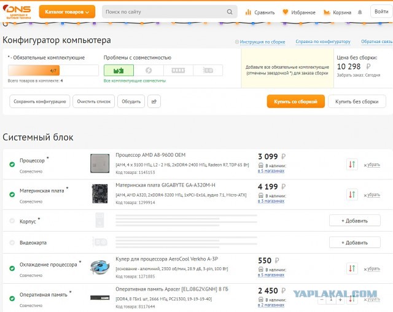Click the Видеокарта empty status circle

(12, 243)
